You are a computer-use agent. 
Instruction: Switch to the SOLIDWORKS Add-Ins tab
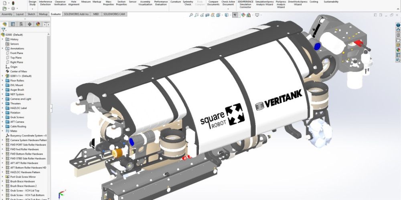[76, 14]
